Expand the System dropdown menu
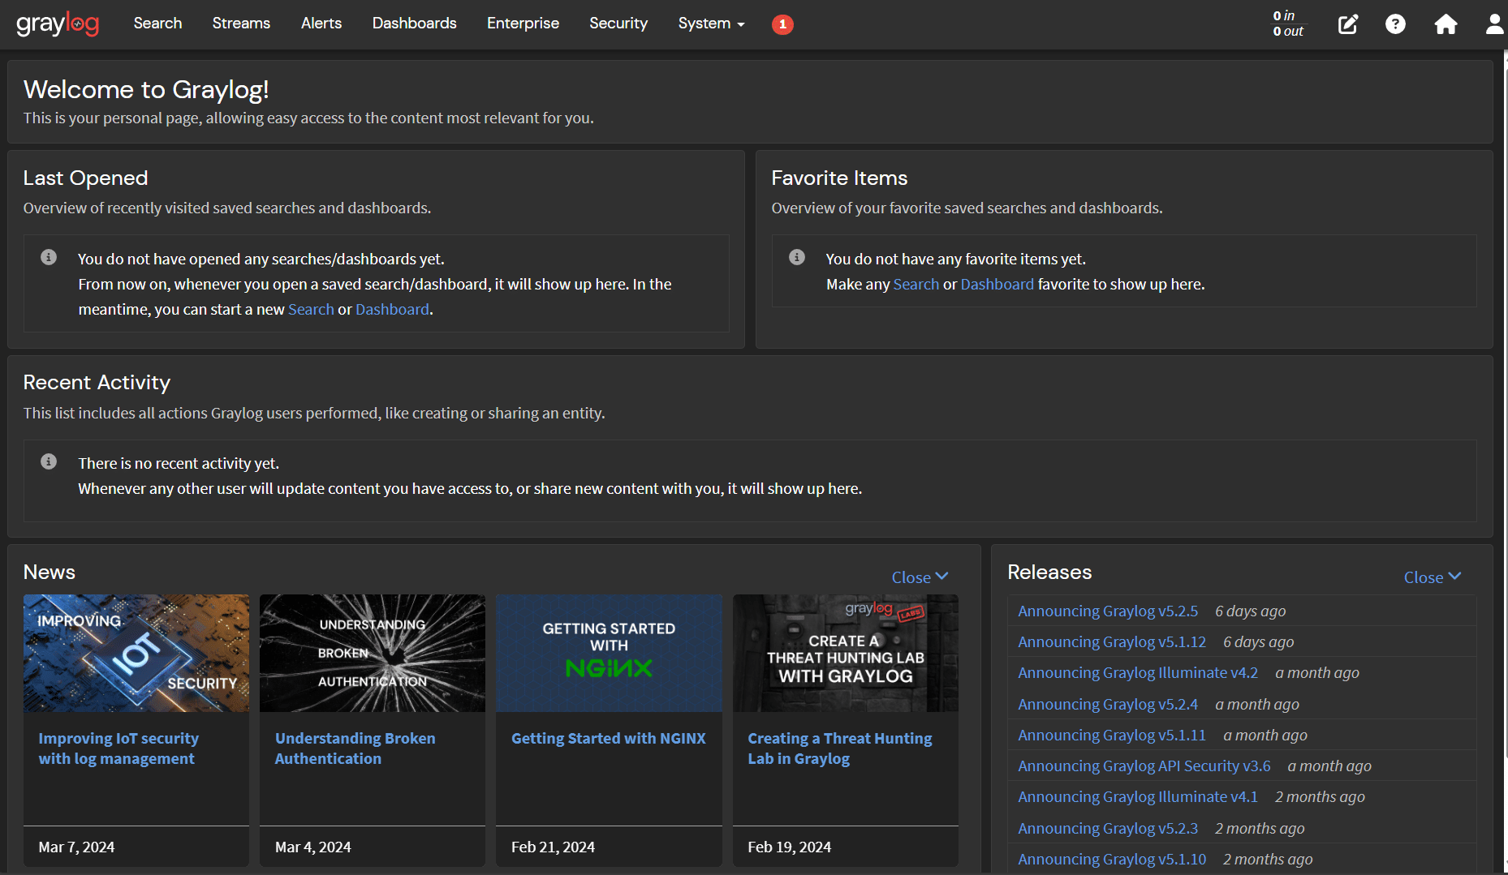 711,24
